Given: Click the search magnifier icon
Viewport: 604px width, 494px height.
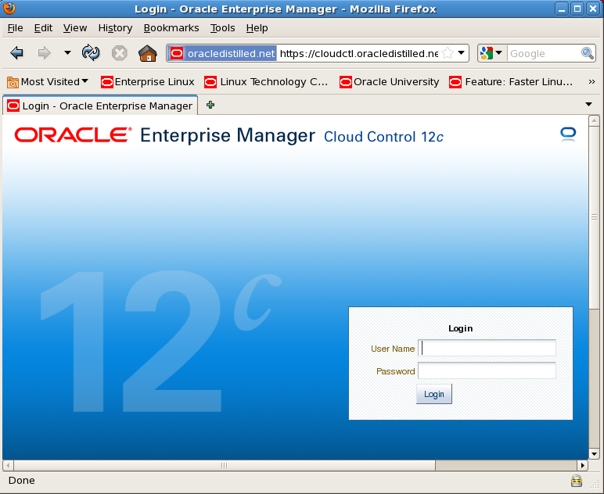Looking at the screenshot, I should click(588, 53).
